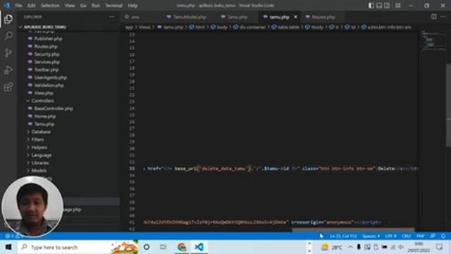Click PHP language mode in status bar
Image resolution: width=451 pixels, height=254 pixels.
point(421,236)
